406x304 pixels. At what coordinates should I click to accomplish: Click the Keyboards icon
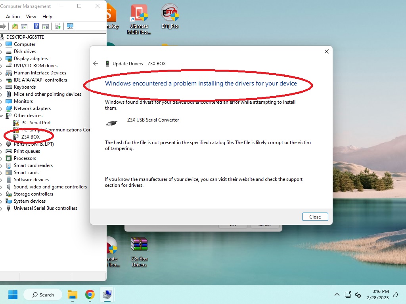click(x=9, y=87)
